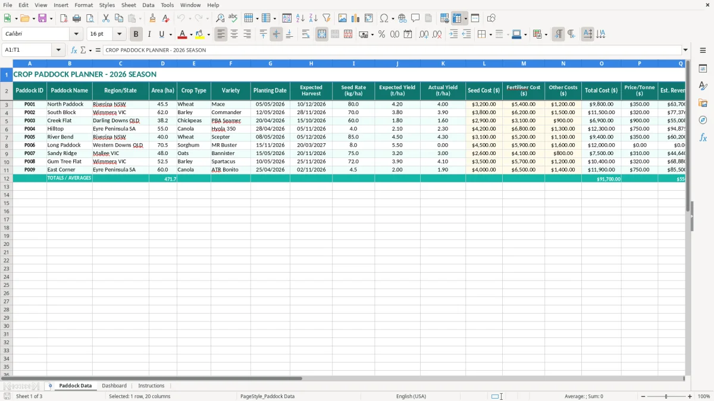714x401 pixels.
Task: Open Find and Replace tool
Action: pyautogui.click(x=220, y=18)
